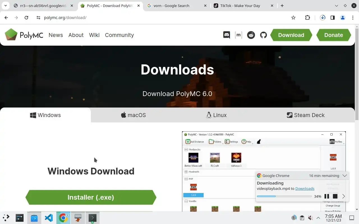Toggle the Chrome side panel icon
The width and height of the screenshot is (359, 224).
(332, 18)
